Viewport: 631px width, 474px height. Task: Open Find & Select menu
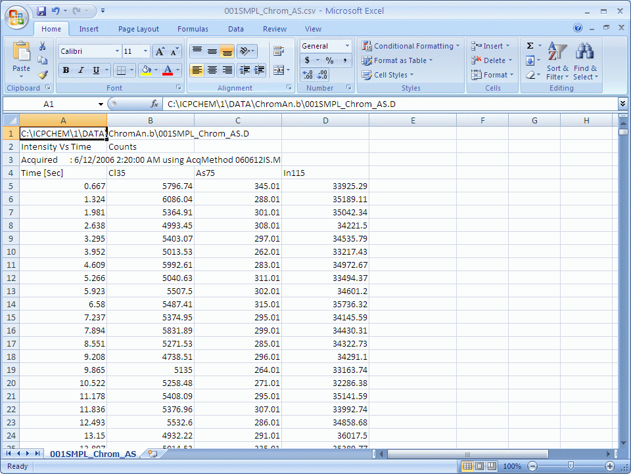pos(585,60)
